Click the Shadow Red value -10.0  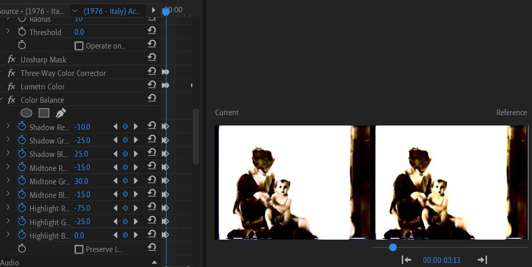point(82,127)
